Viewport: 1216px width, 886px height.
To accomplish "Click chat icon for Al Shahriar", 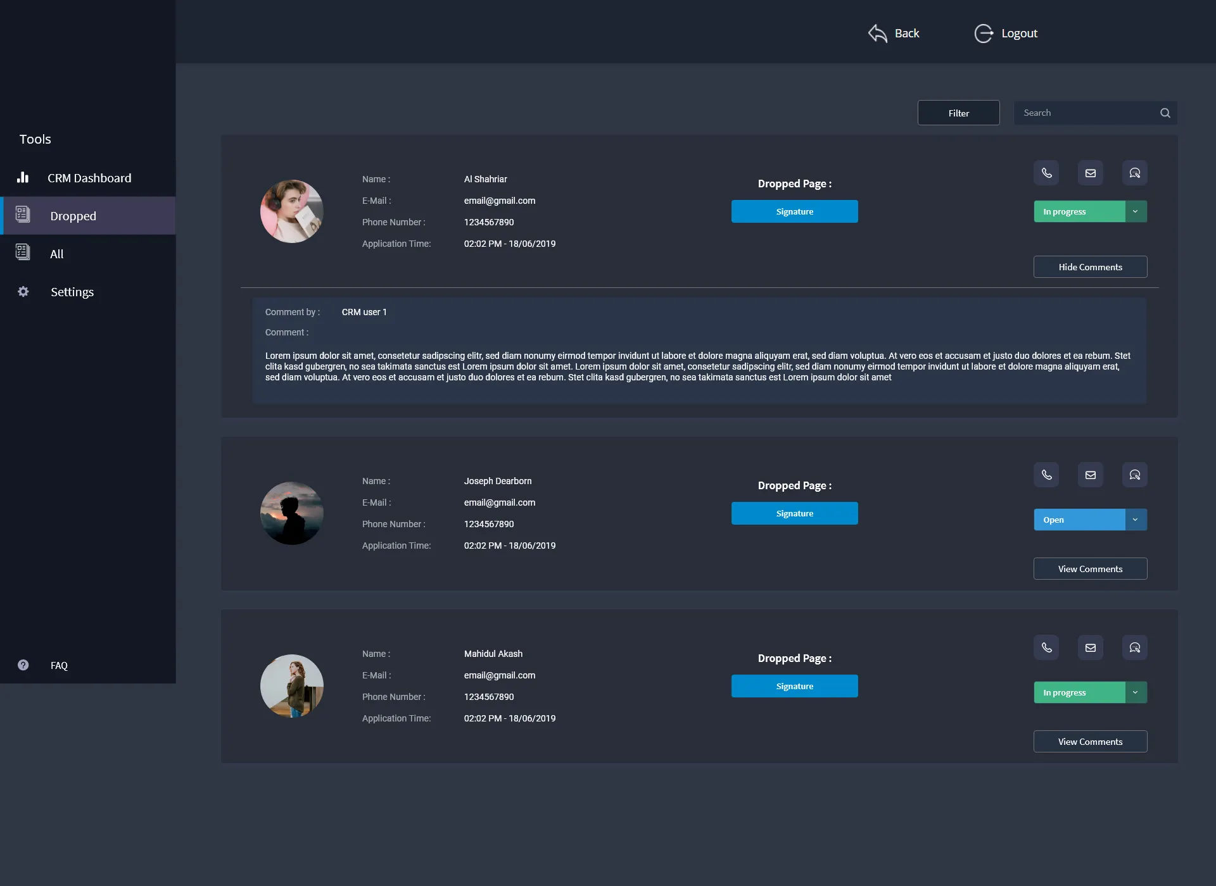I will click(x=1134, y=173).
